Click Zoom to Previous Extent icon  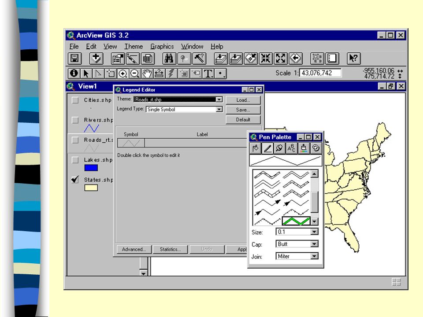pyautogui.click(x=296, y=59)
